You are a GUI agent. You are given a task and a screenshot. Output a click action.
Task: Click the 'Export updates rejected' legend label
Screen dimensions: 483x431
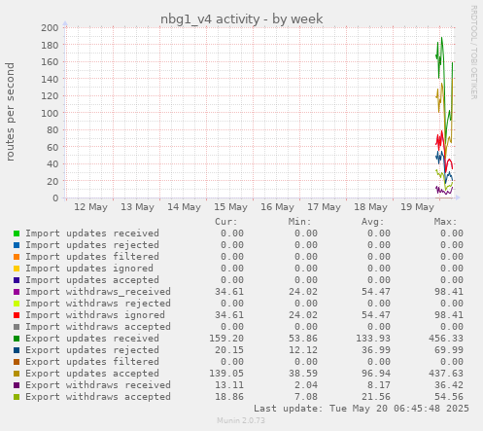pyautogui.click(x=92, y=350)
